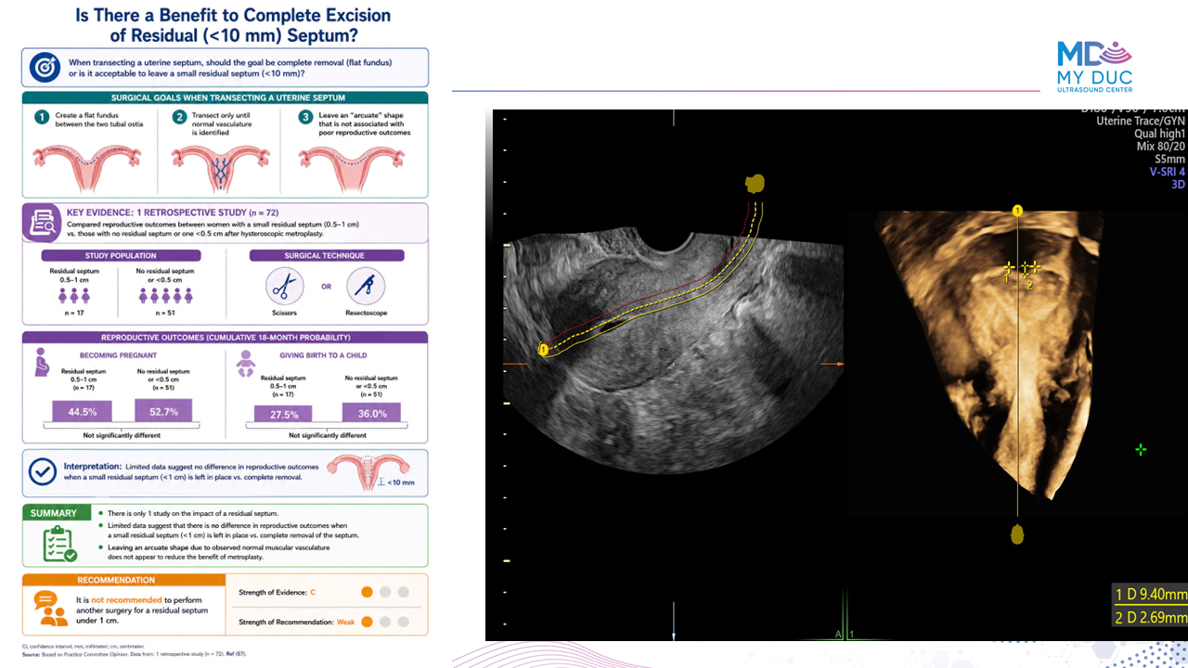Click the 44.5% pregnancy bar
1188x668 pixels.
coord(82,411)
